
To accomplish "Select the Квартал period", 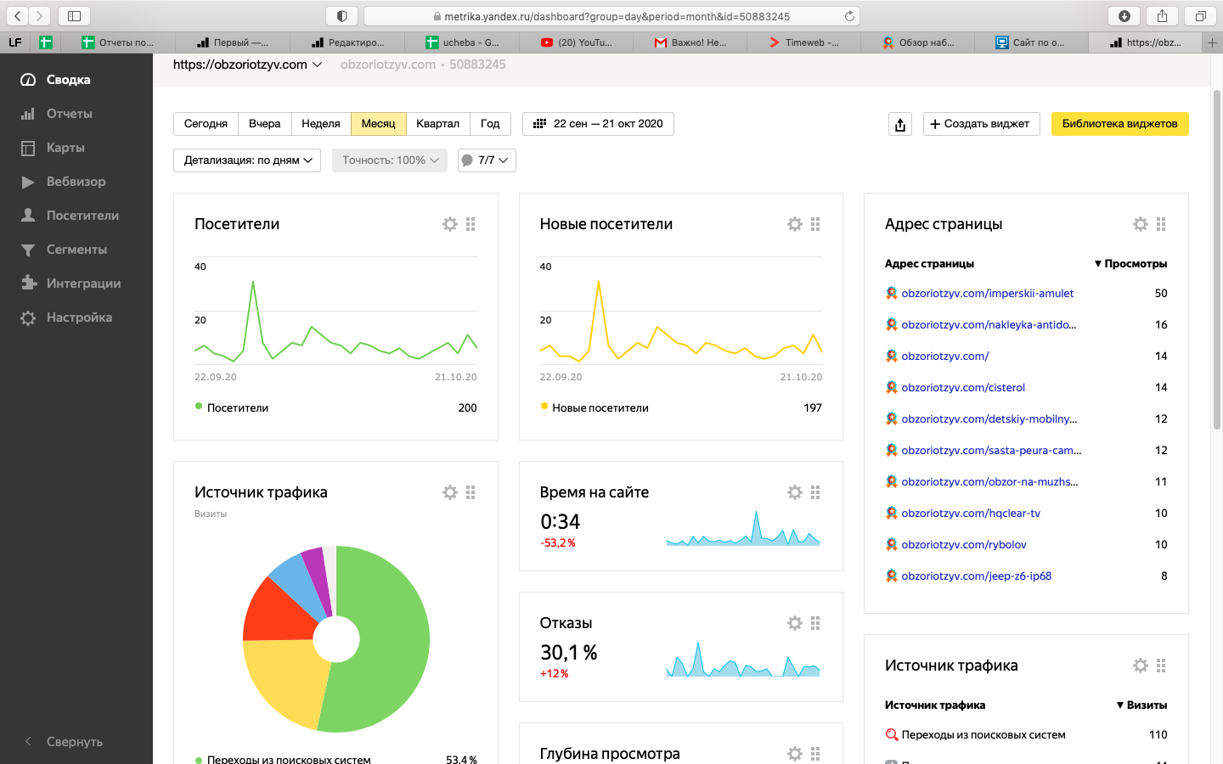I will (x=437, y=124).
